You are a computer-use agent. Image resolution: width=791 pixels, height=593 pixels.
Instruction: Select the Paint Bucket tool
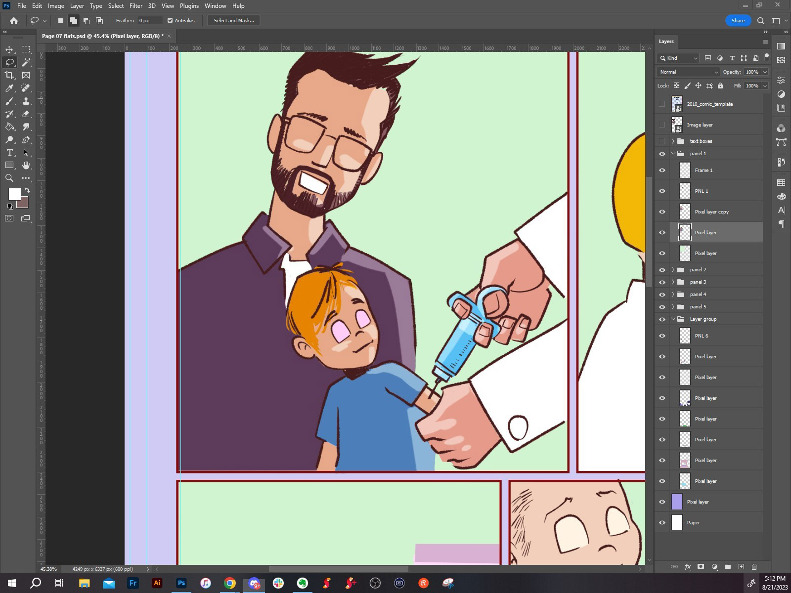(x=9, y=127)
